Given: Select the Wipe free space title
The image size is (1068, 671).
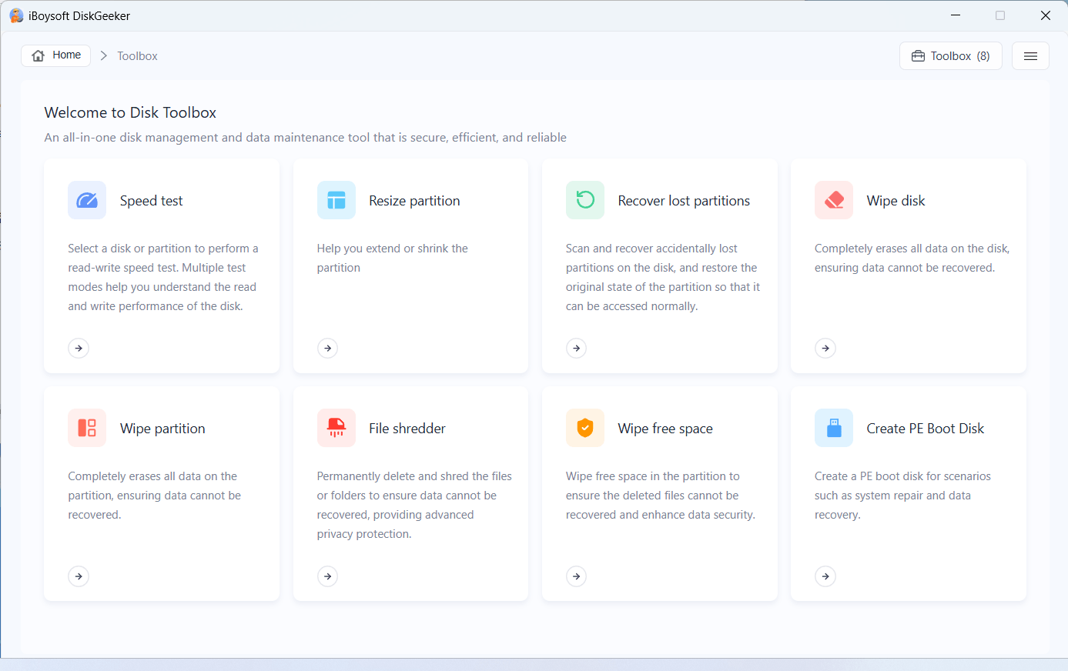Looking at the screenshot, I should [665, 429].
